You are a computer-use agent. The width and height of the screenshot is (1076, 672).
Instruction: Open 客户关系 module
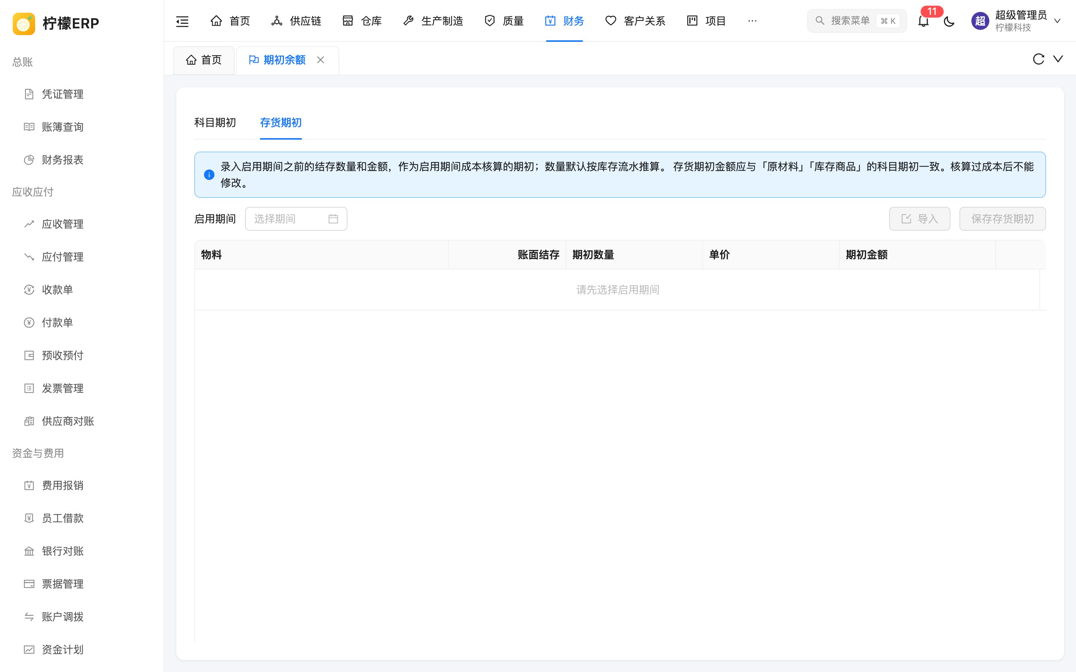(636, 21)
